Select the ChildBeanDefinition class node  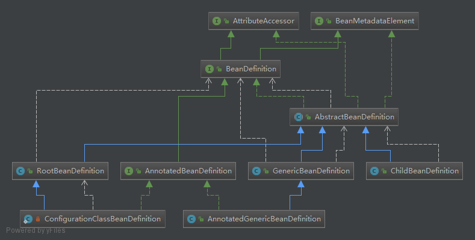(414, 171)
